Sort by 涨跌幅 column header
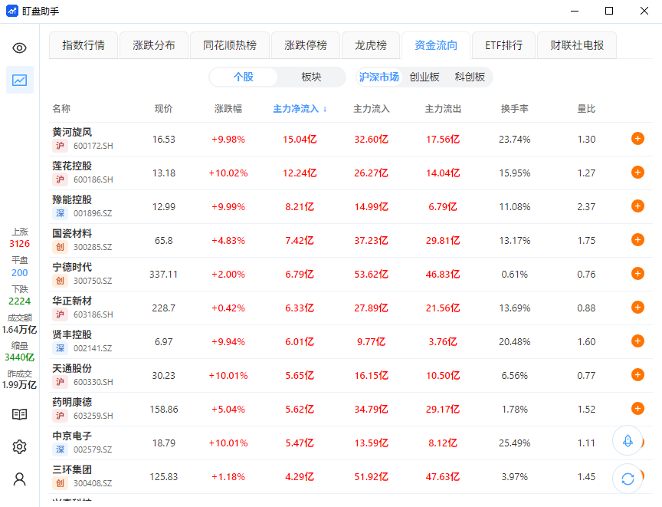Image resolution: width=662 pixels, height=507 pixels. click(228, 109)
